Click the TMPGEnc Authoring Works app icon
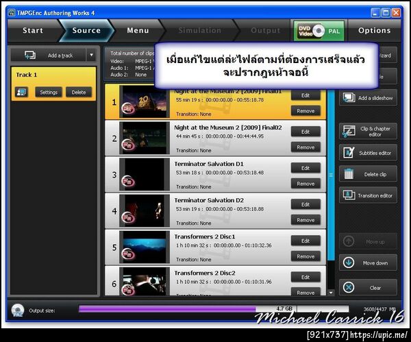This screenshot has width=411, height=342. coord(12,12)
